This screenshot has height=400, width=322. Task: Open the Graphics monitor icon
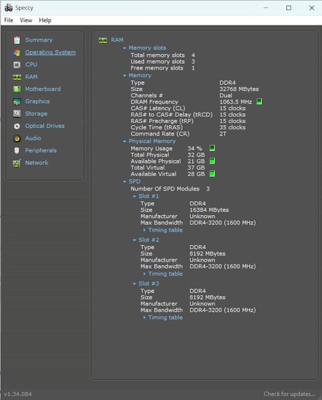17,101
